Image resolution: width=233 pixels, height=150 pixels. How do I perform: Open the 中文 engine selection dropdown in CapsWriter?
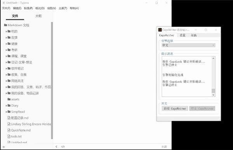click(x=188, y=45)
